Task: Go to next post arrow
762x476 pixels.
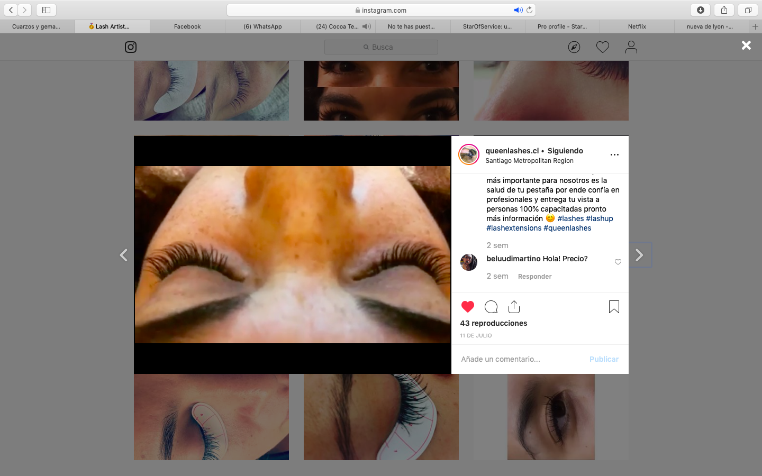Action: [640, 255]
